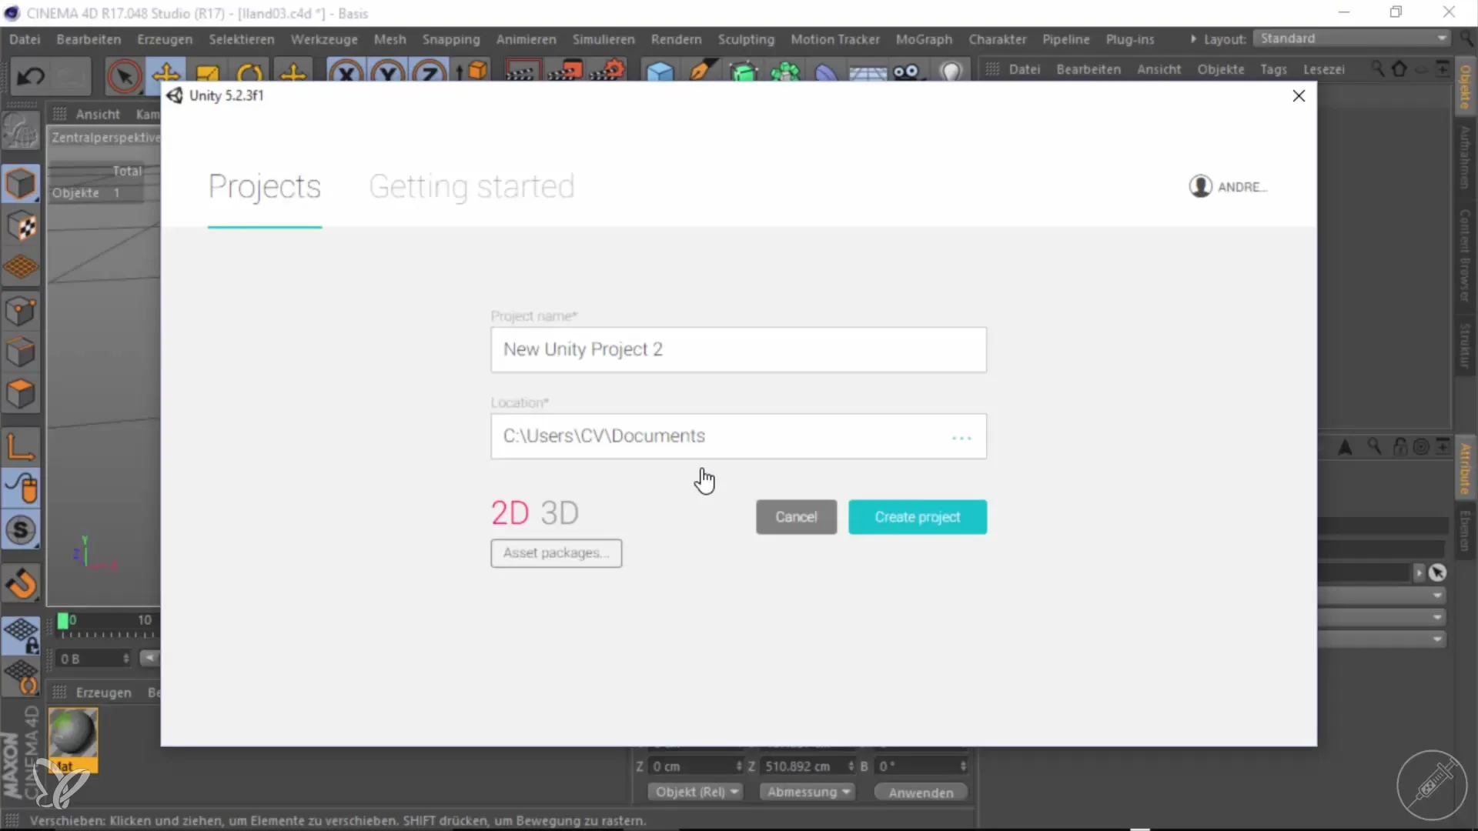The height and width of the screenshot is (831, 1478).
Task: Click the green subdivision generator icon
Action: point(744,73)
